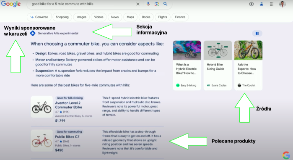
Task: Click 'Generative AI is experimental' label
Action: [58, 33]
